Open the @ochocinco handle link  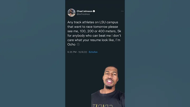[83, 14]
